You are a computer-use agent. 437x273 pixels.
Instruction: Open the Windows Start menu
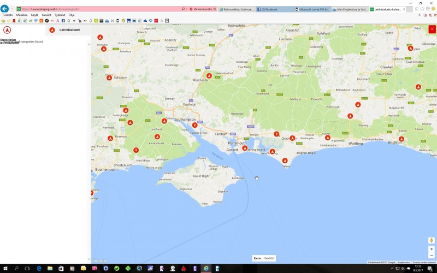[4, 269]
